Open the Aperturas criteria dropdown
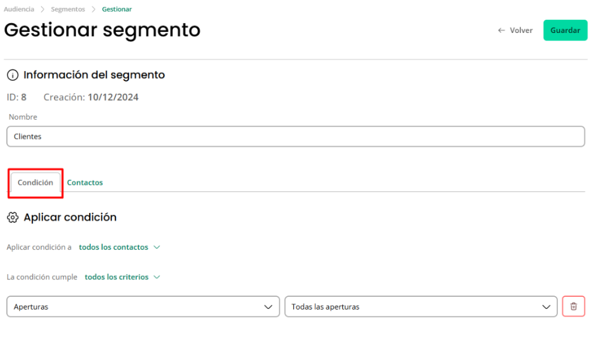 click(143, 307)
